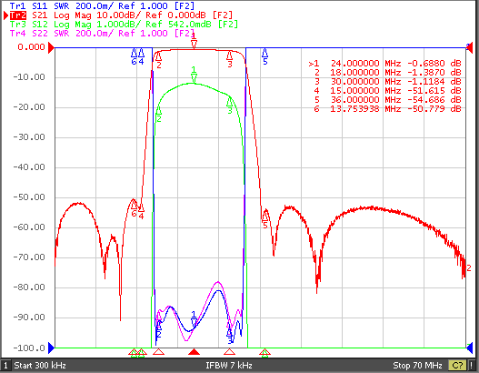Select trace Tr3 S12 Log Mag label
The image size is (479, 373).
click(124, 25)
